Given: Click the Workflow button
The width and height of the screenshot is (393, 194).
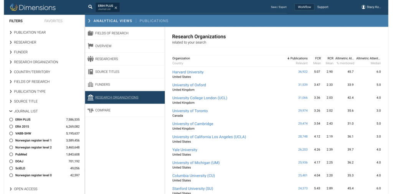Looking at the screenshot, I should [304, 7].
